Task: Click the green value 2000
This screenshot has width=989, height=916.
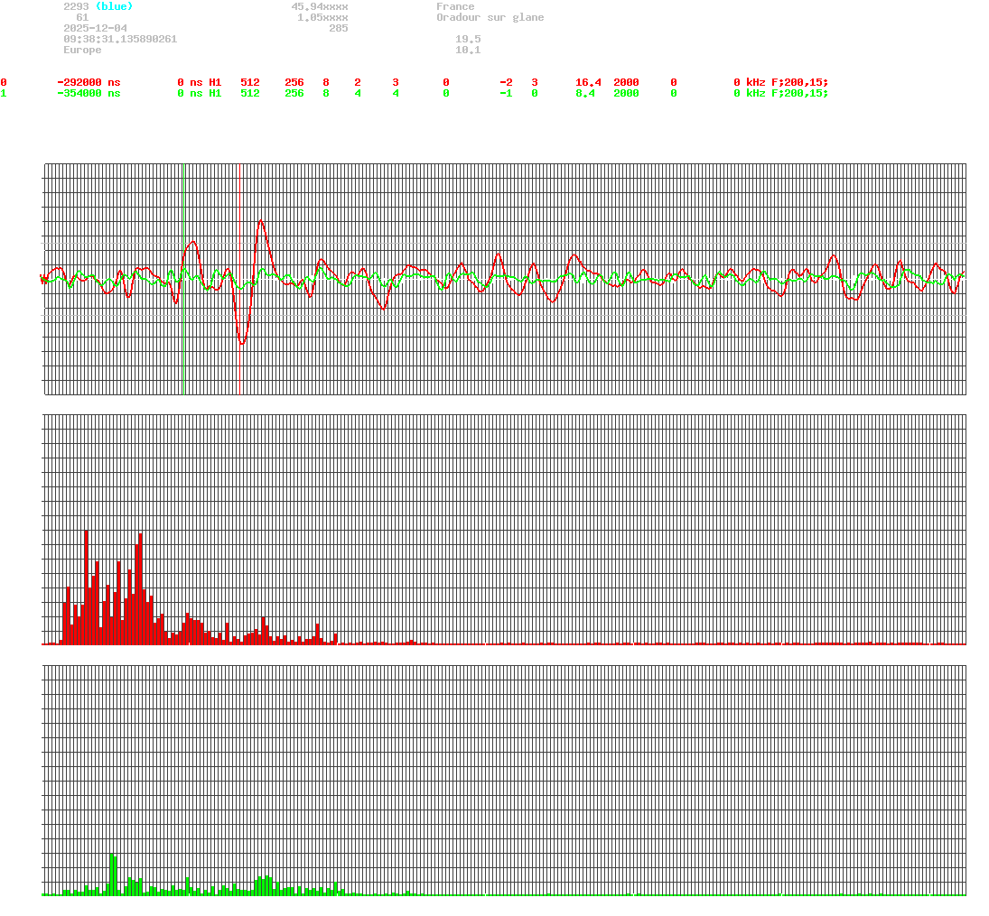Action: click(x=626, y=93)
